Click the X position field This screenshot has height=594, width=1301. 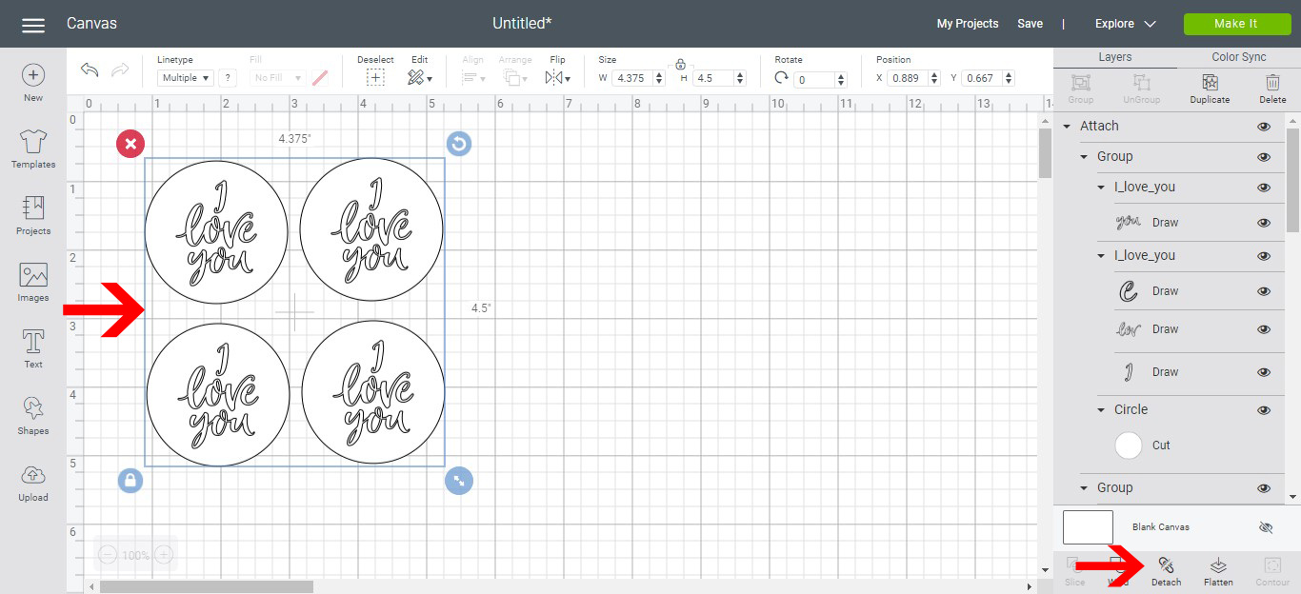907,78
